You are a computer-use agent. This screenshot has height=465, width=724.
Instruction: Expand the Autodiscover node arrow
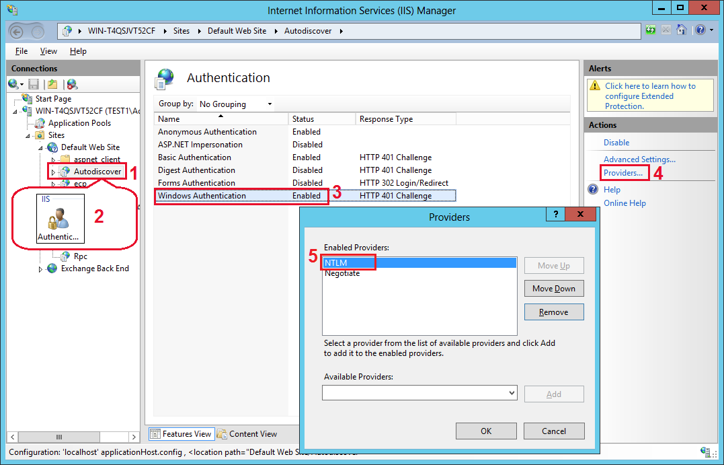pyautogui.click(x=53, y=172)
